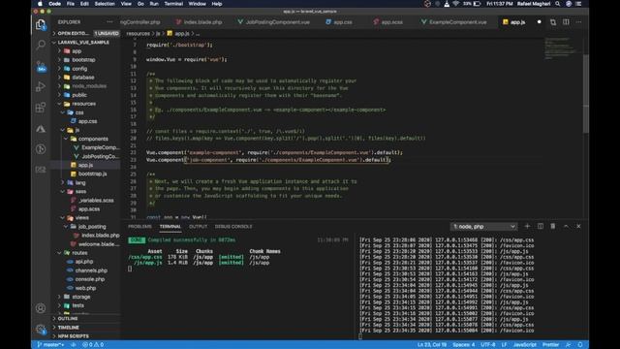Open web.php in the routes folder
This screenshot has width=620, height=349.
click(x=86, y=288)
